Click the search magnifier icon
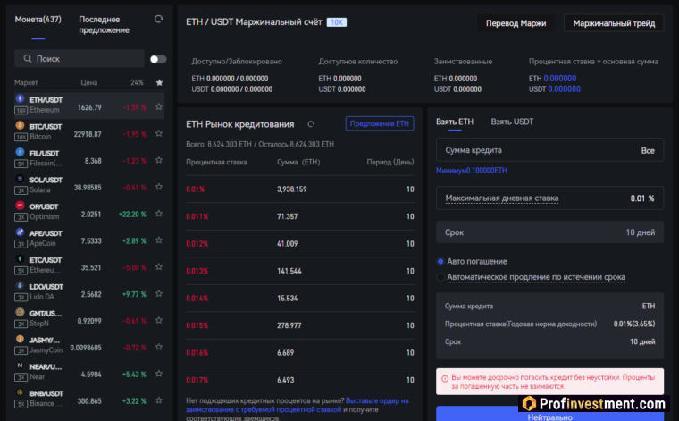Screen dimensions: 679x421 click(28, 58)
